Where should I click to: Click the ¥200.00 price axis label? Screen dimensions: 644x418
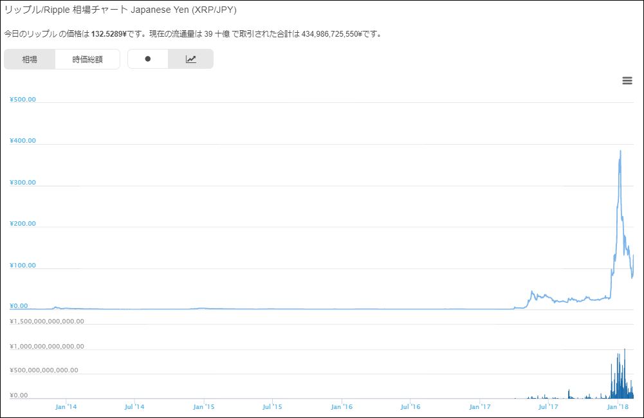coord(23,223)
